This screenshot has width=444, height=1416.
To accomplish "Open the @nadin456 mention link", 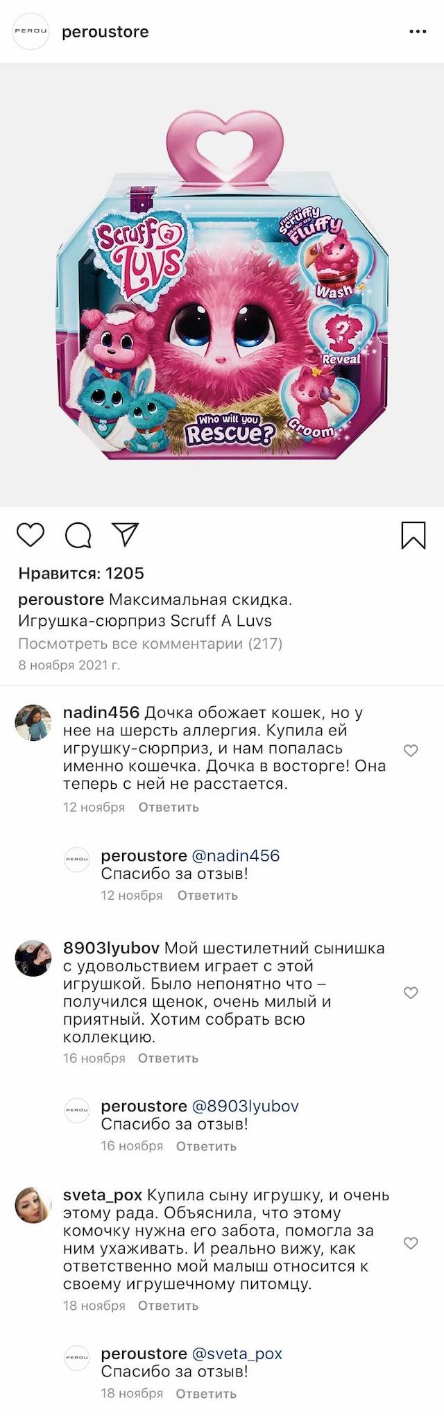I will 235,855.
